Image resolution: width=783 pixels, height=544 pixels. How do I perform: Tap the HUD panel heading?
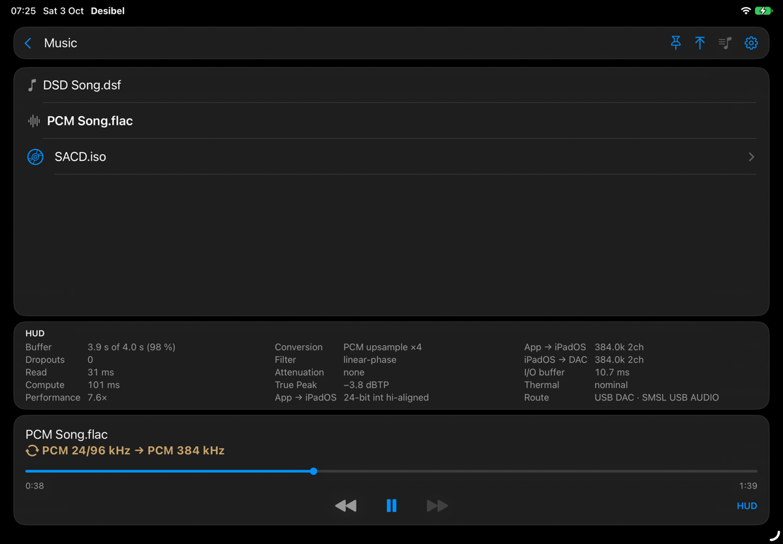[x=35, y=333]
